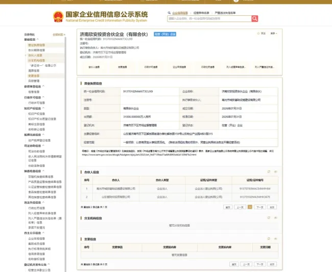Viewport: 332px width, 272px height.
Task: Click the small magnifier beside 企业信用信息
Action: pyautogui.click(x=169, y=13)
